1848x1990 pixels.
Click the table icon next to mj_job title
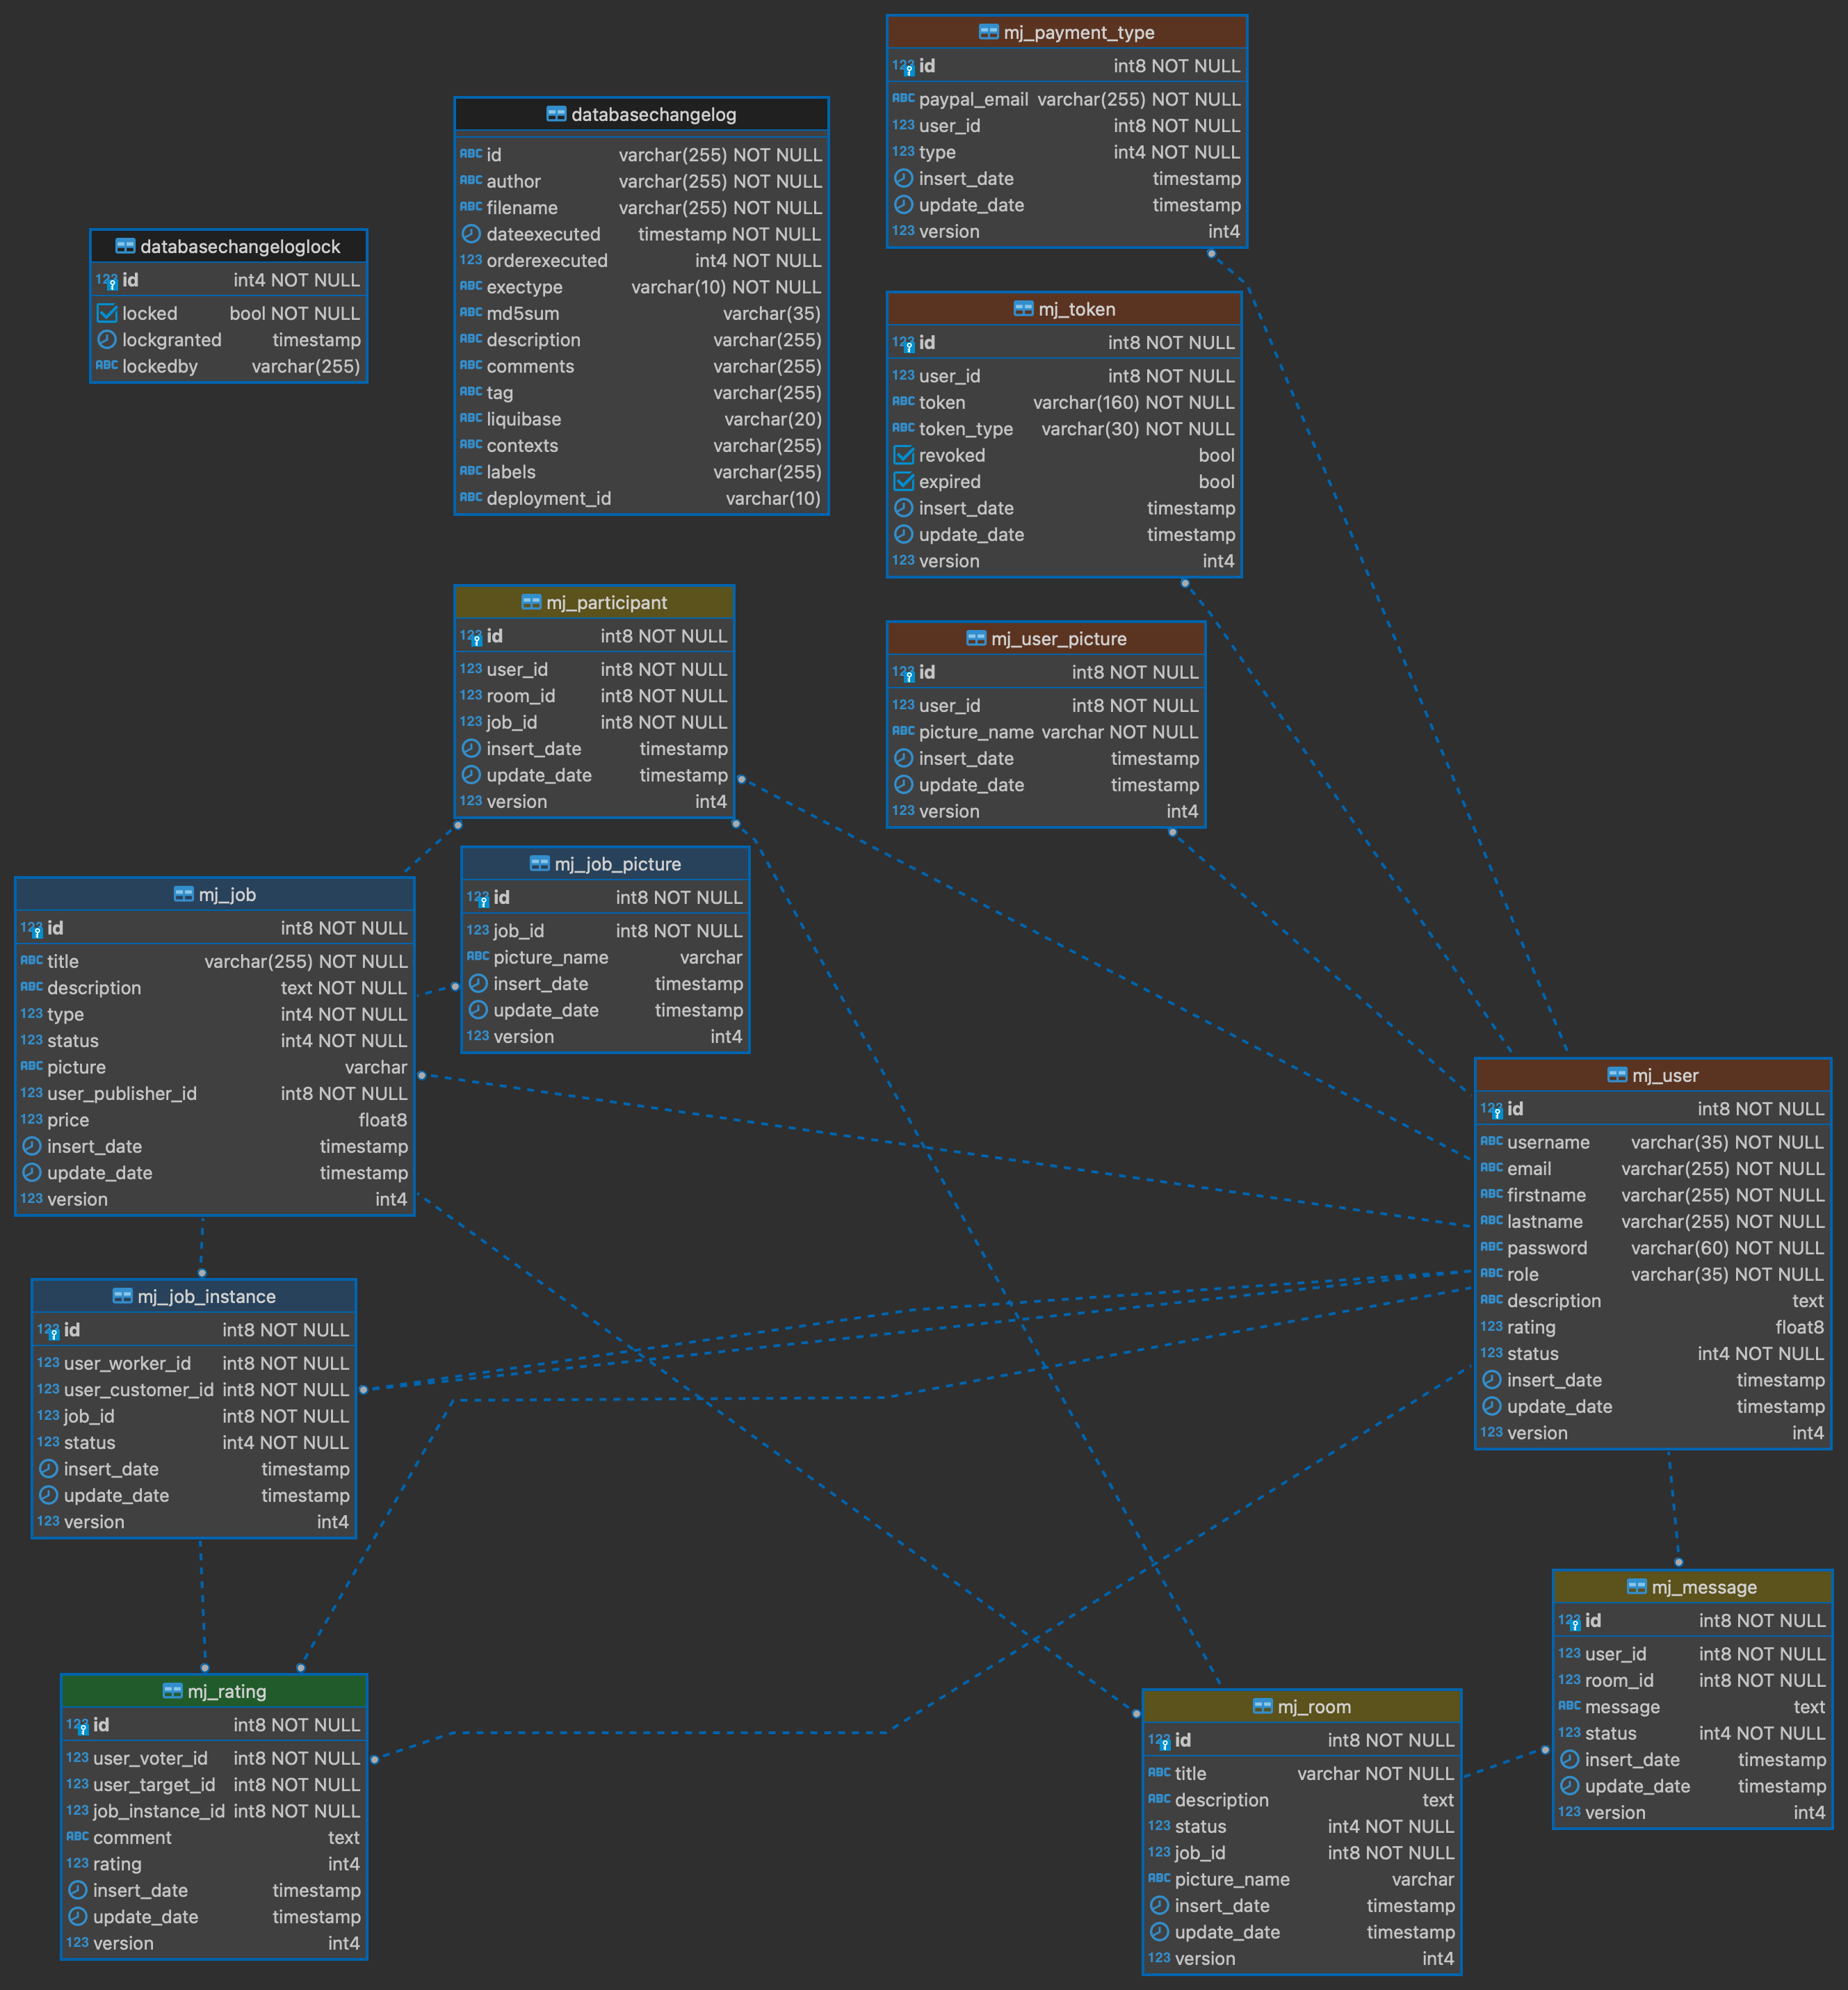(x=184, y=894)
